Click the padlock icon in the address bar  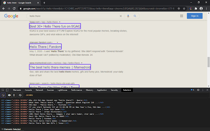(20, 9)
